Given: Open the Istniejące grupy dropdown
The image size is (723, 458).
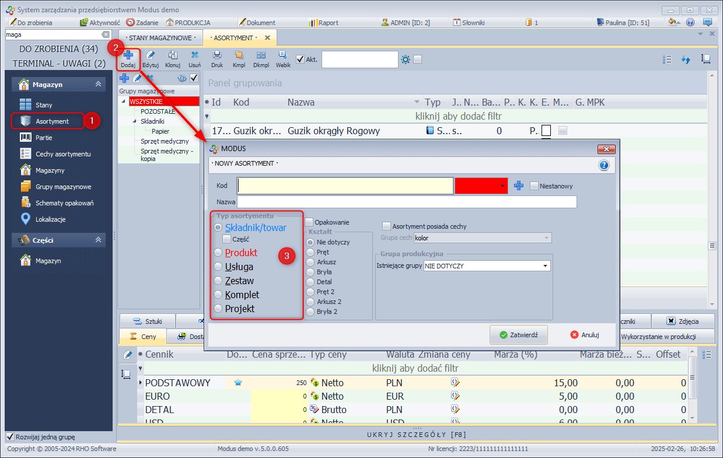Looking at the screenshot, I should 545,266.
